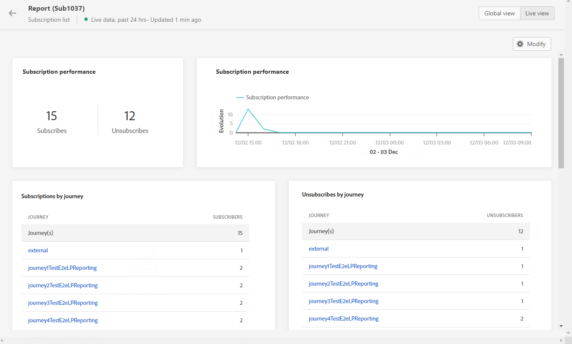572x344 pixels.
Task: Open journey1TestE2eLPReporting in Unsubscribes table
Action: [343, 266]
